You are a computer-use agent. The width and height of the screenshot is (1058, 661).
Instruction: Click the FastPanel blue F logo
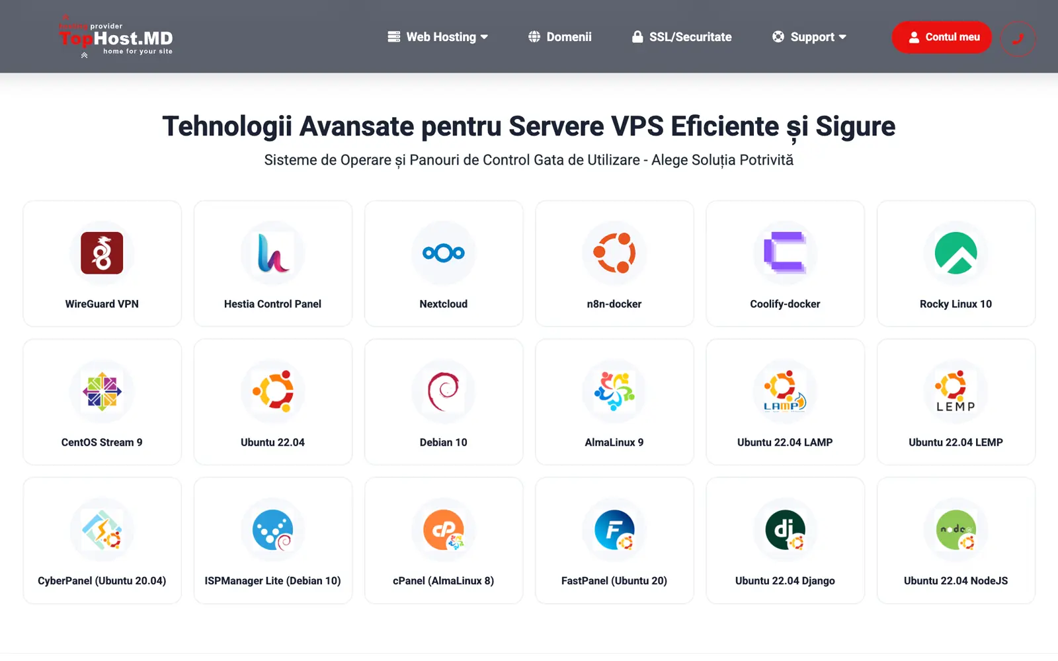614,529
